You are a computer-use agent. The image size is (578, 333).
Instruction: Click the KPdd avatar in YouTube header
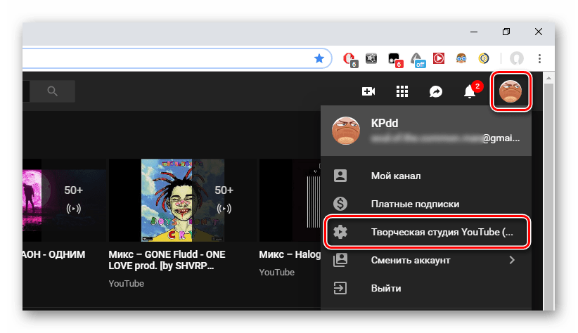[x=510, y=91]
